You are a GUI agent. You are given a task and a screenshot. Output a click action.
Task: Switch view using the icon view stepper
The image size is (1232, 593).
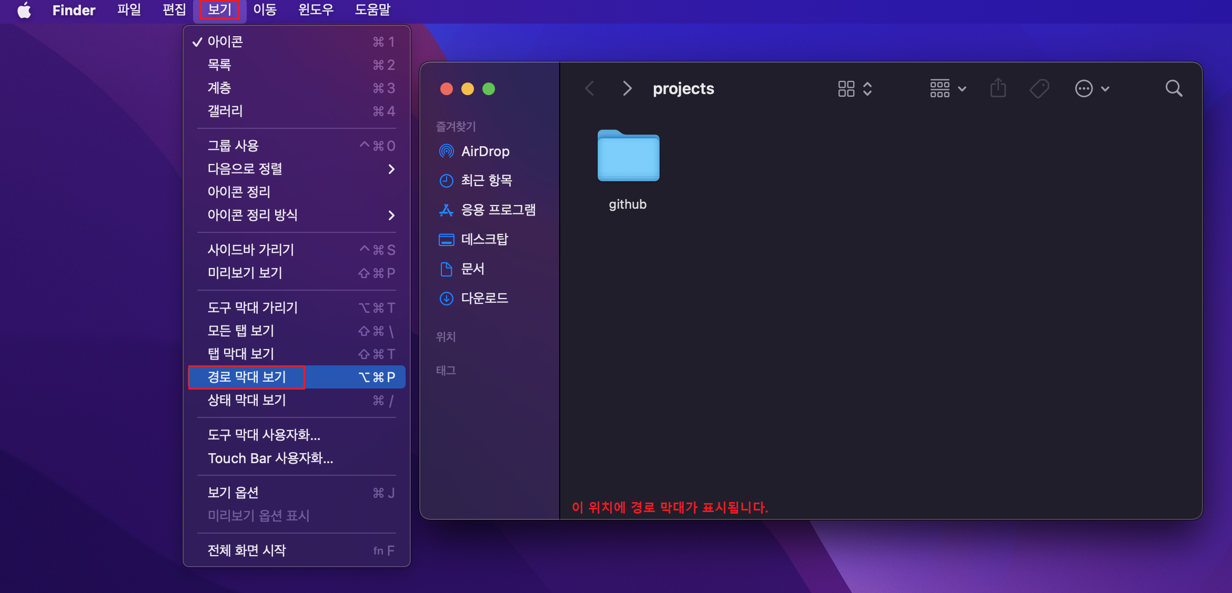point(854,88)
